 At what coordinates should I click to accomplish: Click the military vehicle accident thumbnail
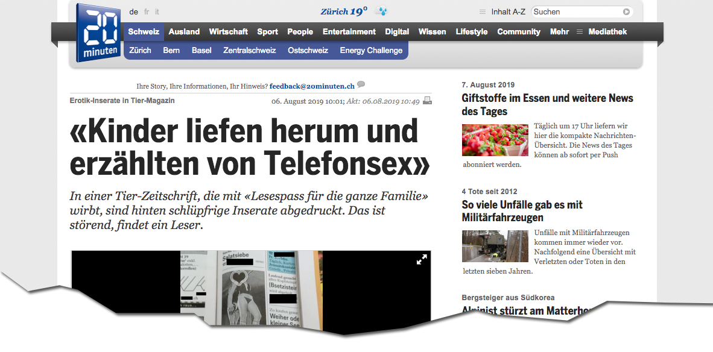click(x=495, y=246)
